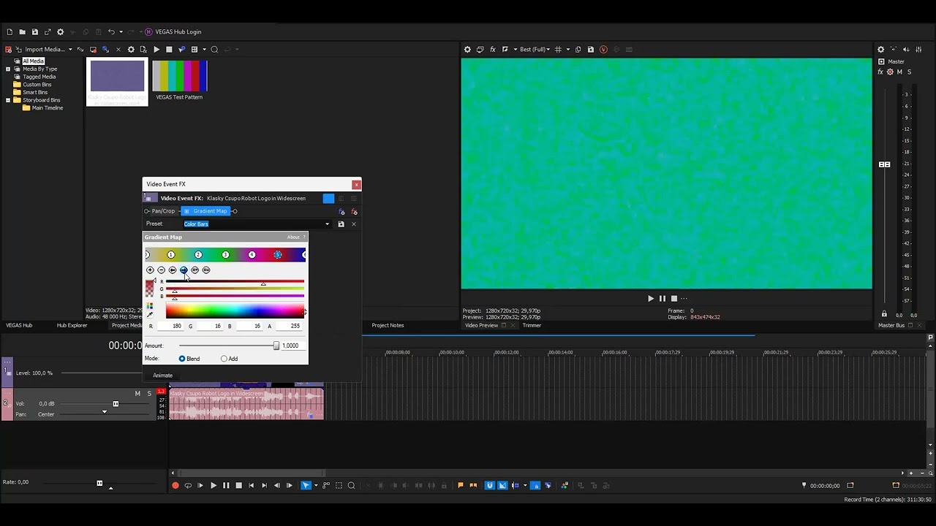Click Import Media button

coord(39,50)
